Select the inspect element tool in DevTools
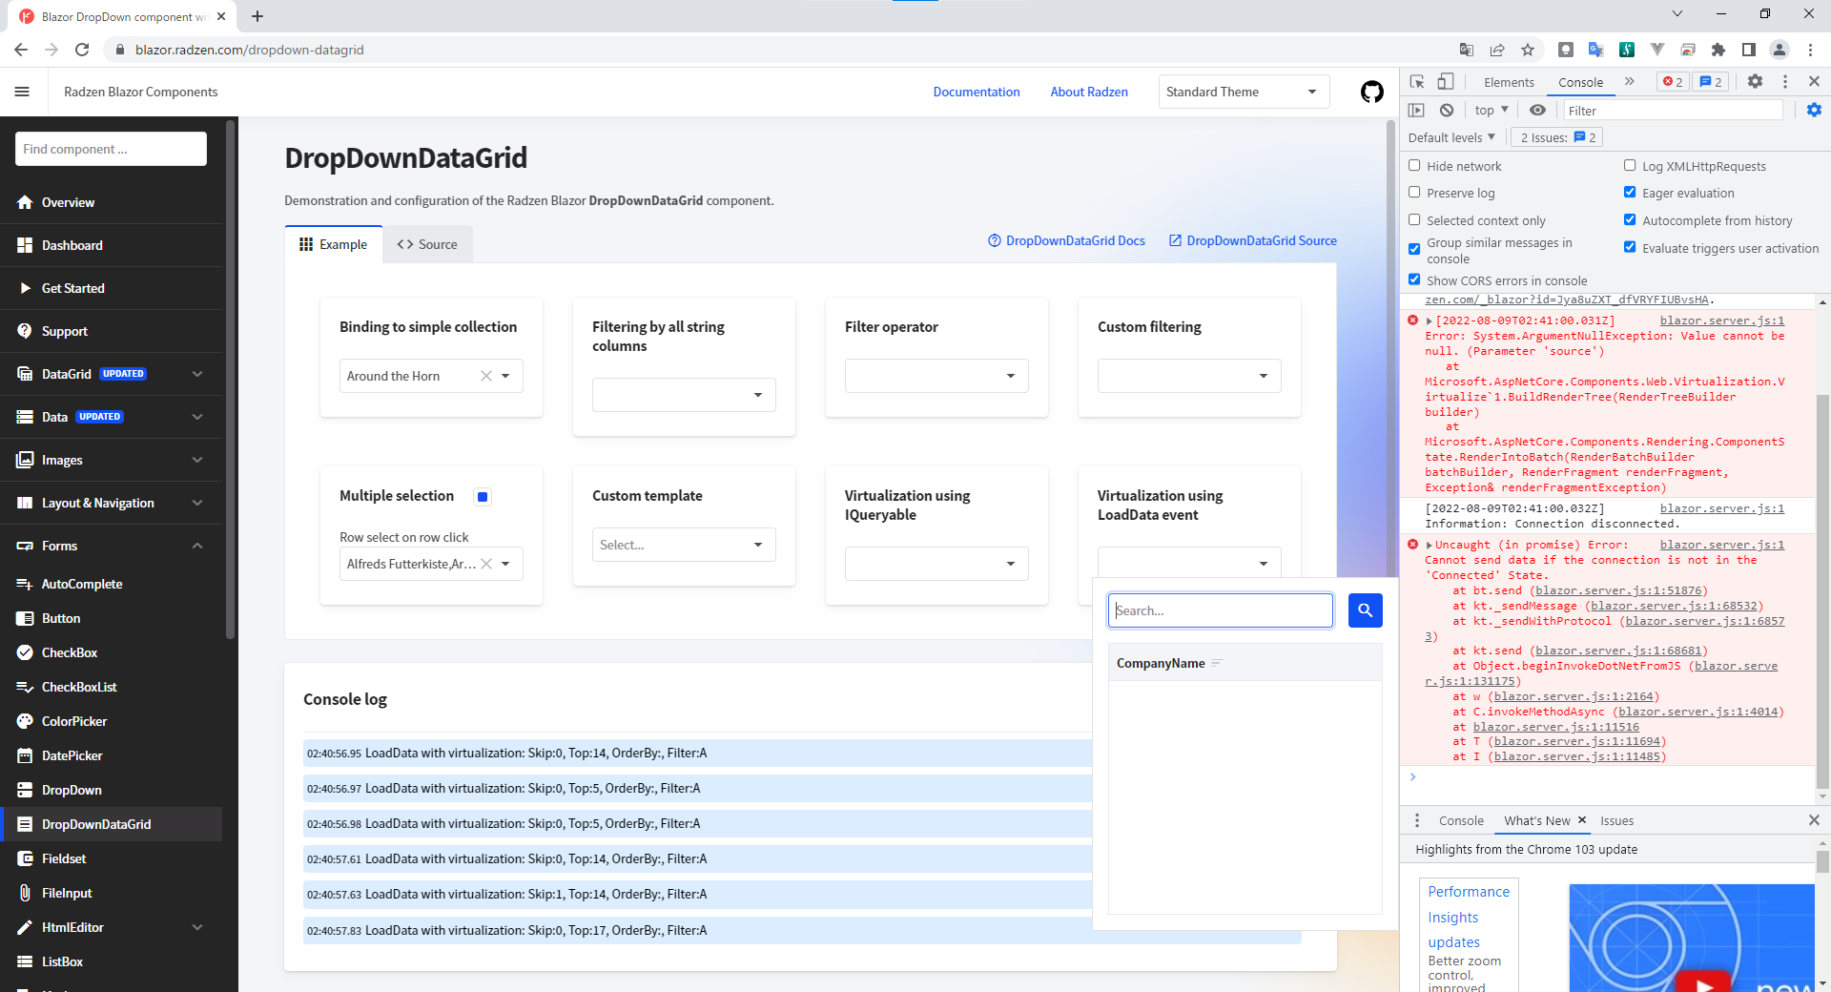This screenshot has width=1831, height=992. coord(1417,82)
